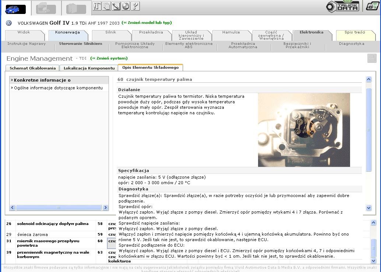Click 'Zmień system' link
This screenshot has width=381, height=272.
(109, 58)
